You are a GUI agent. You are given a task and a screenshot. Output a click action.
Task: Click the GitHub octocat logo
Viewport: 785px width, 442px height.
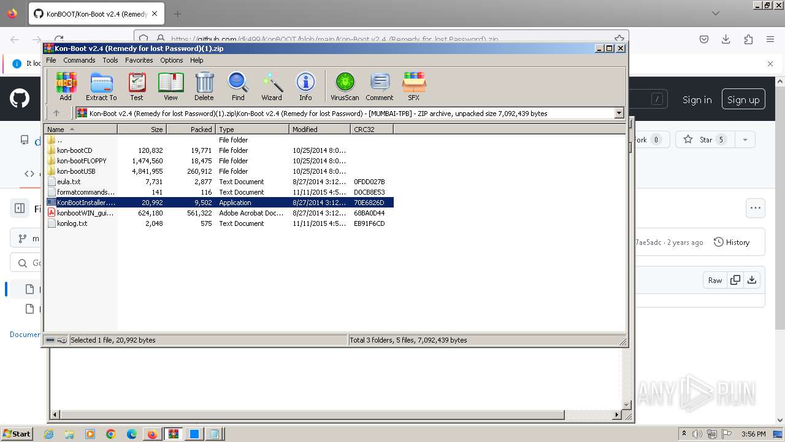pyautogui.click(x=20, y=98)
